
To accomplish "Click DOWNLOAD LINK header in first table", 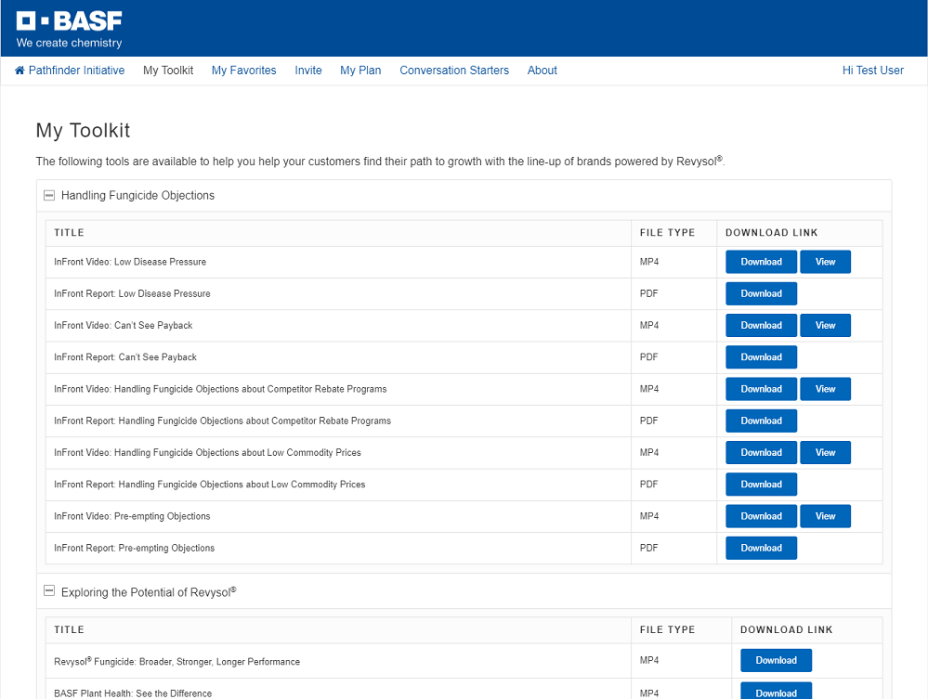I will pyautogui.click(x=771, y=233).
